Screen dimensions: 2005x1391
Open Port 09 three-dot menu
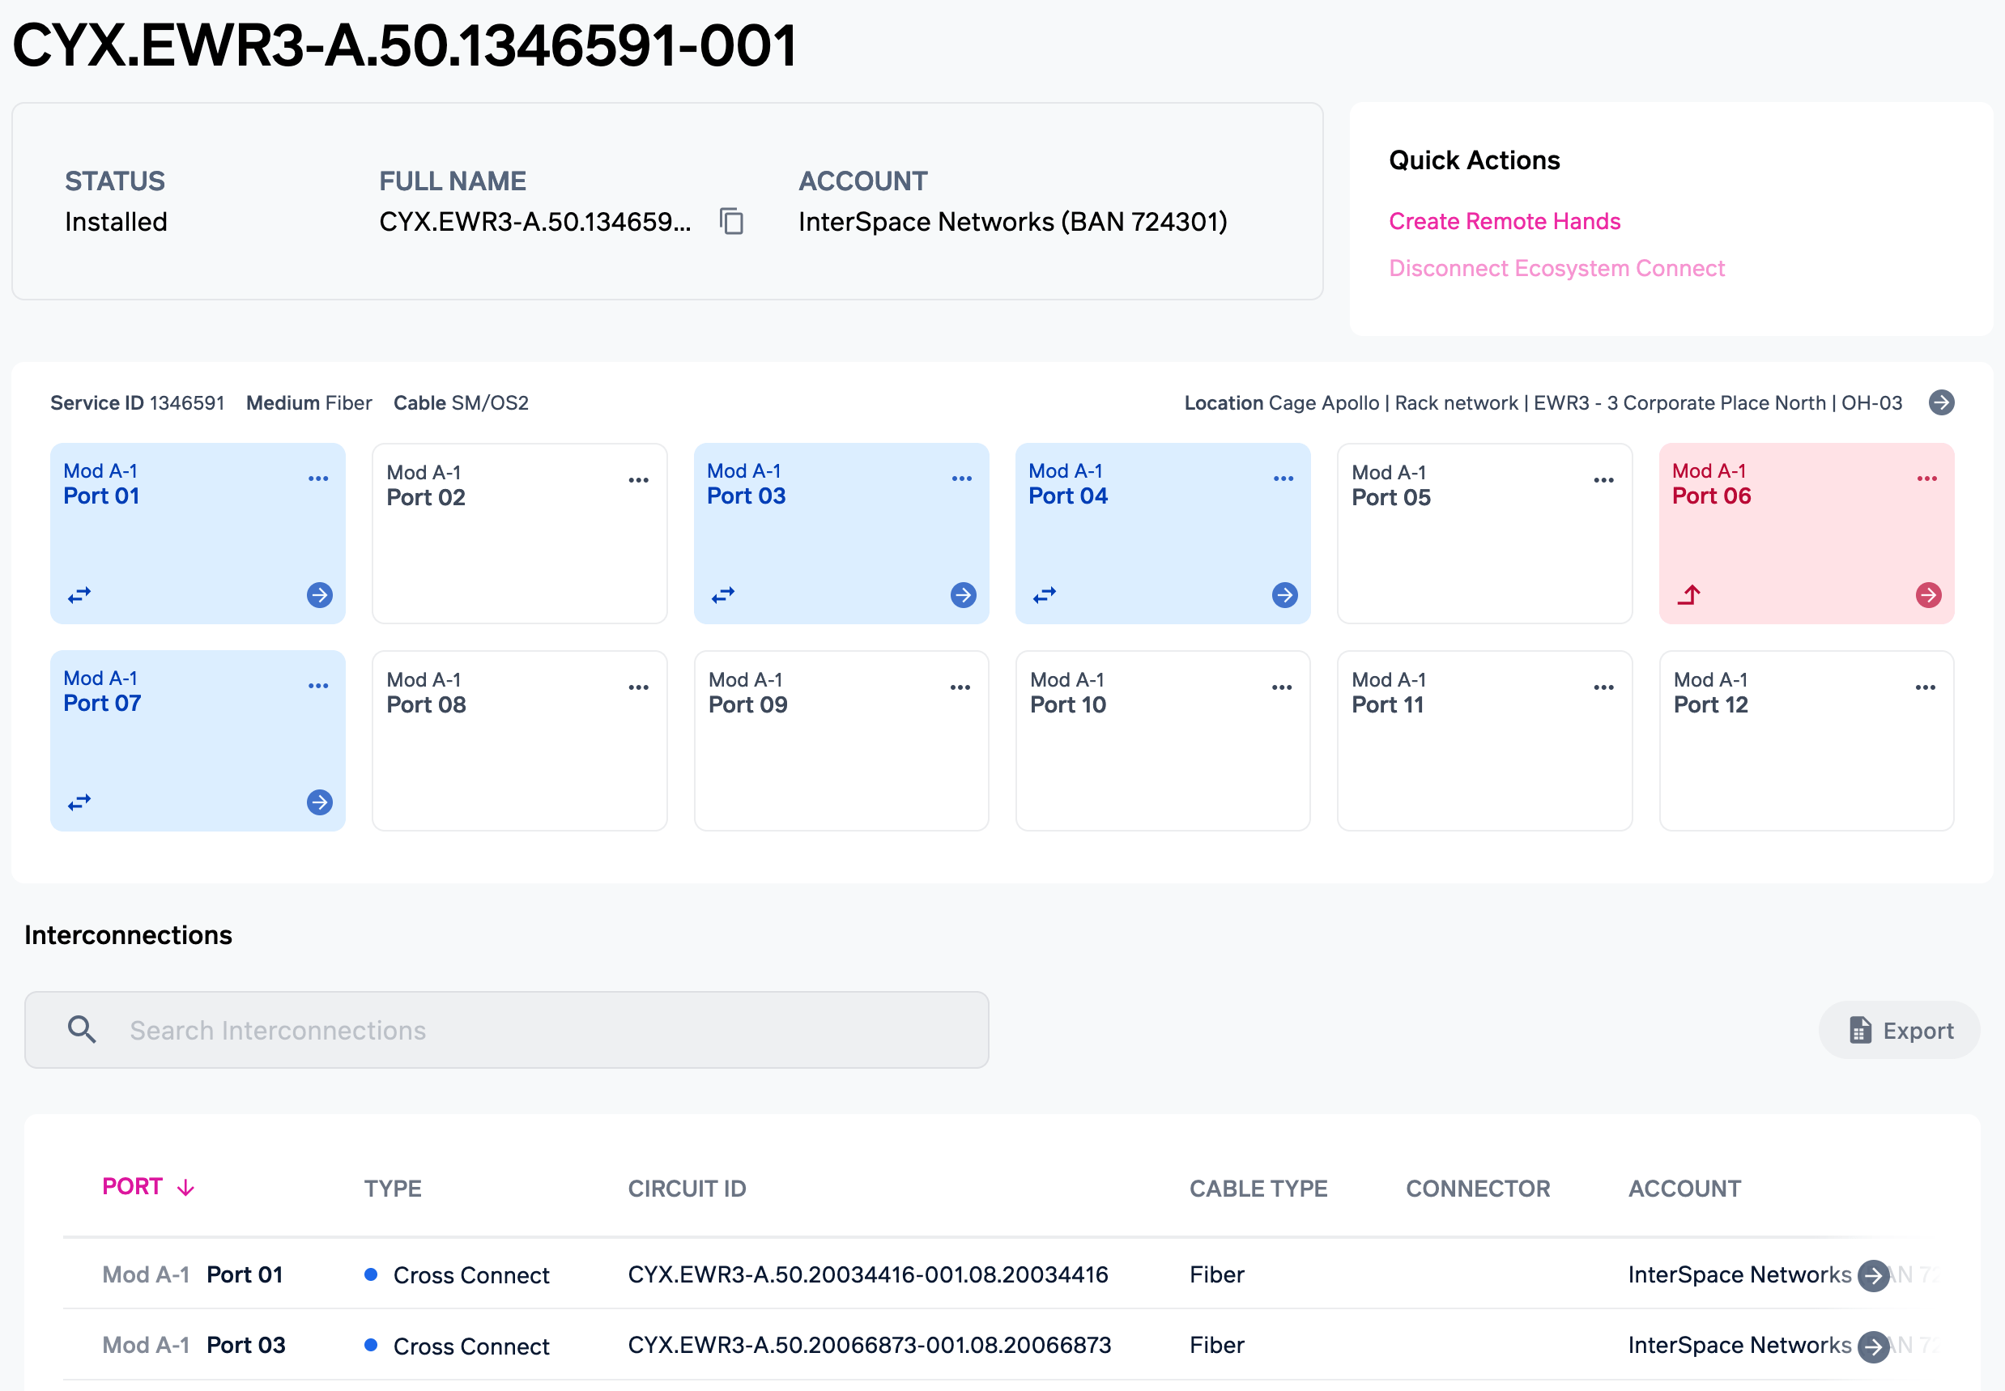960,687
